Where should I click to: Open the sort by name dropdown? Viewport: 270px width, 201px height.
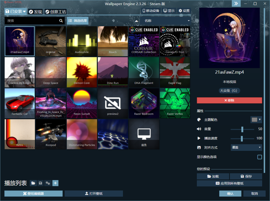pos(165,21)
